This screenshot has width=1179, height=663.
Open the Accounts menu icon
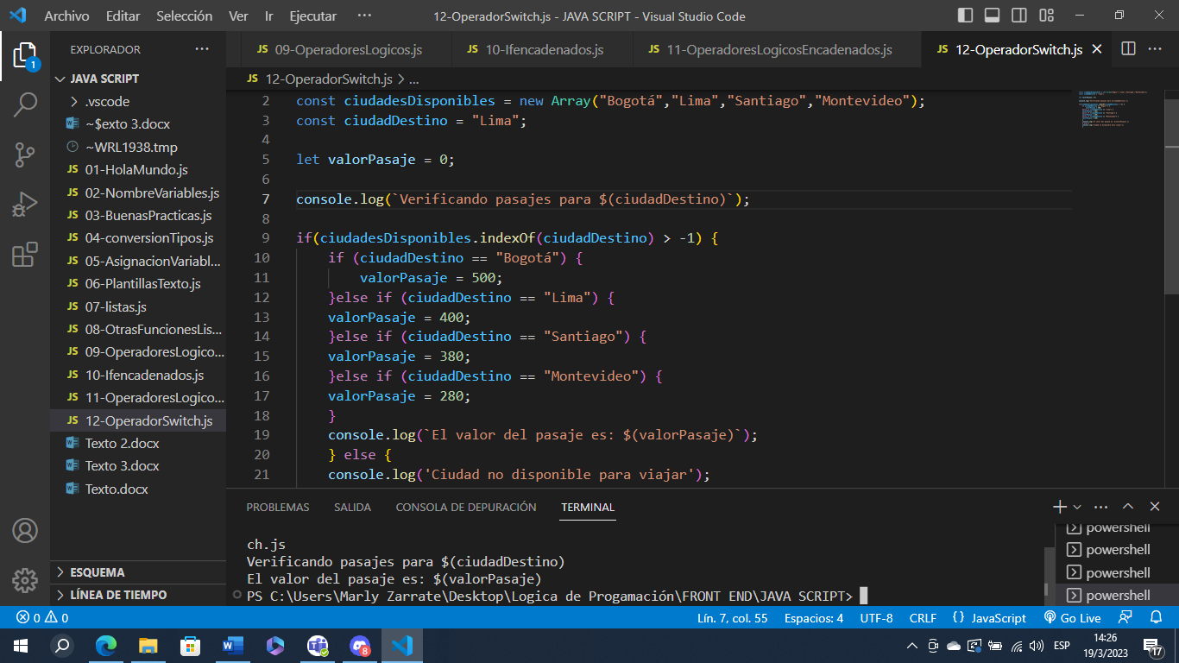coord(25,530)
